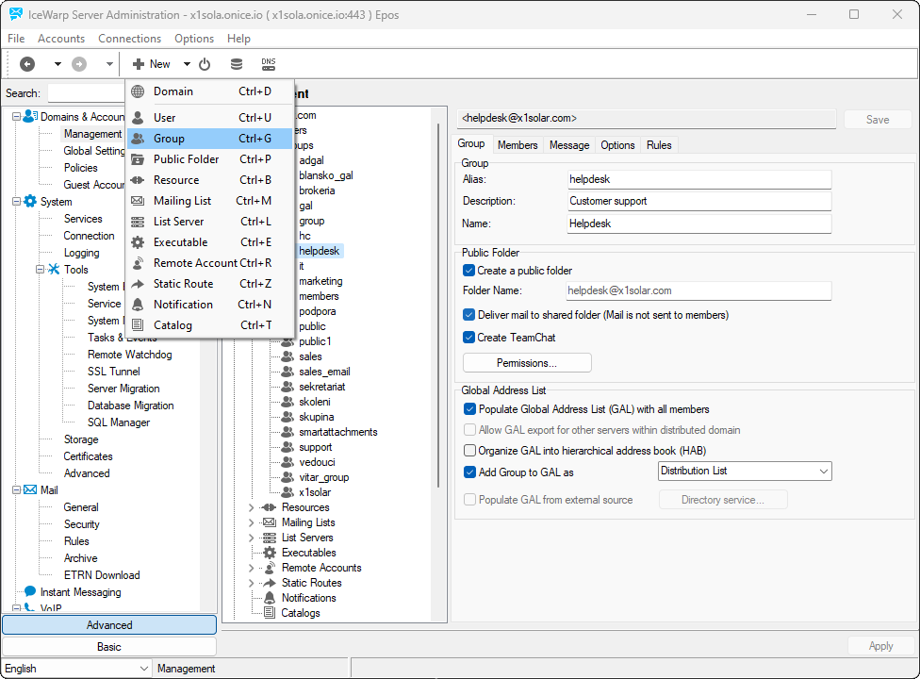Enable Organize GAL into hierarchical address book
Image resolution: width=920 pixels, height=679 pixels.
coord(469,451)
